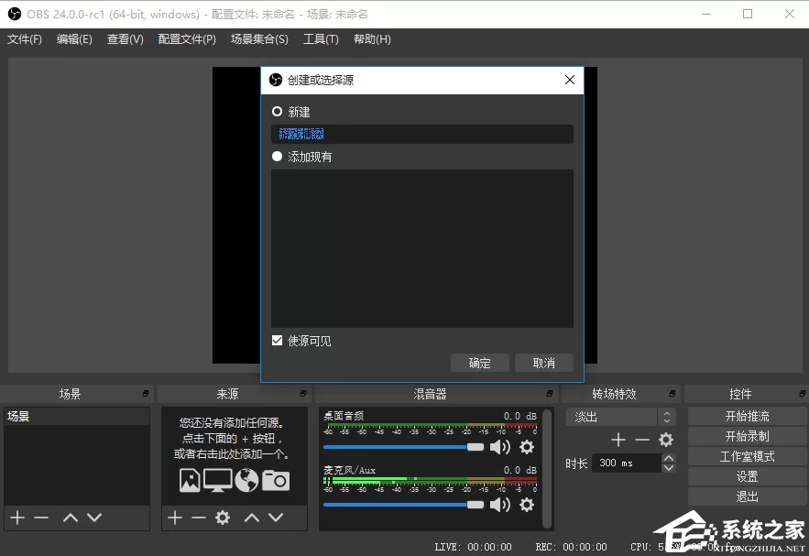Screen dimensions: 809x556
Task: Confirm dialog with 确定 button
Action: (x=480, y=363)
